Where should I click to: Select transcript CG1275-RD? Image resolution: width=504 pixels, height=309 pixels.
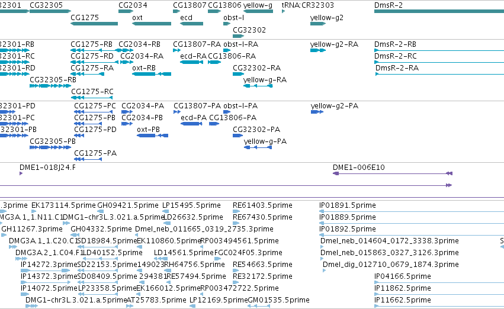[x=92, y=56]
